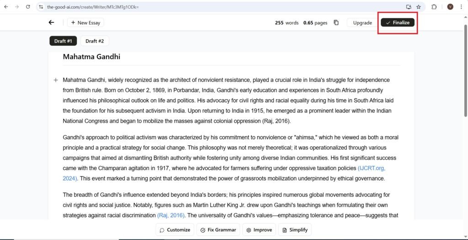This screenshot has height=240, width=468.
Task: View site information icon in address bar
Action: click(41, 7)
